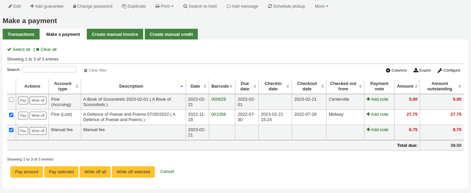Check the Fine (Accruing) row checkbox
Viewport: 471px width, 193px height.
(x=11, y=100)
